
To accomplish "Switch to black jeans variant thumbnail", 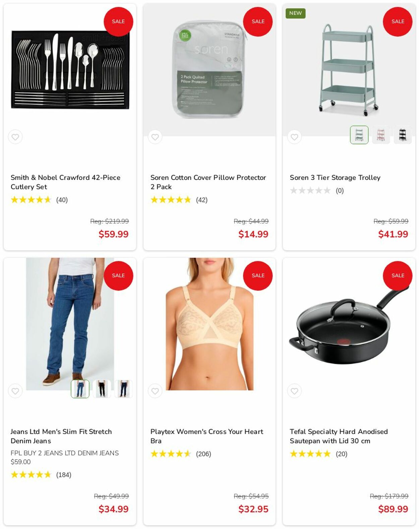I will click(x=102, y=389).
